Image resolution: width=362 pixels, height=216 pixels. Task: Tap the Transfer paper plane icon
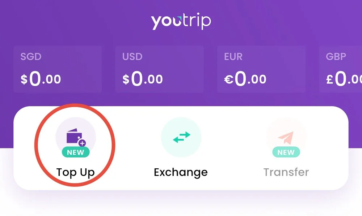pos(286,137)
